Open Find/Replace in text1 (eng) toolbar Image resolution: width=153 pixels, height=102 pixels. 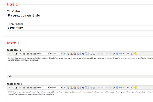pos(86,88)
